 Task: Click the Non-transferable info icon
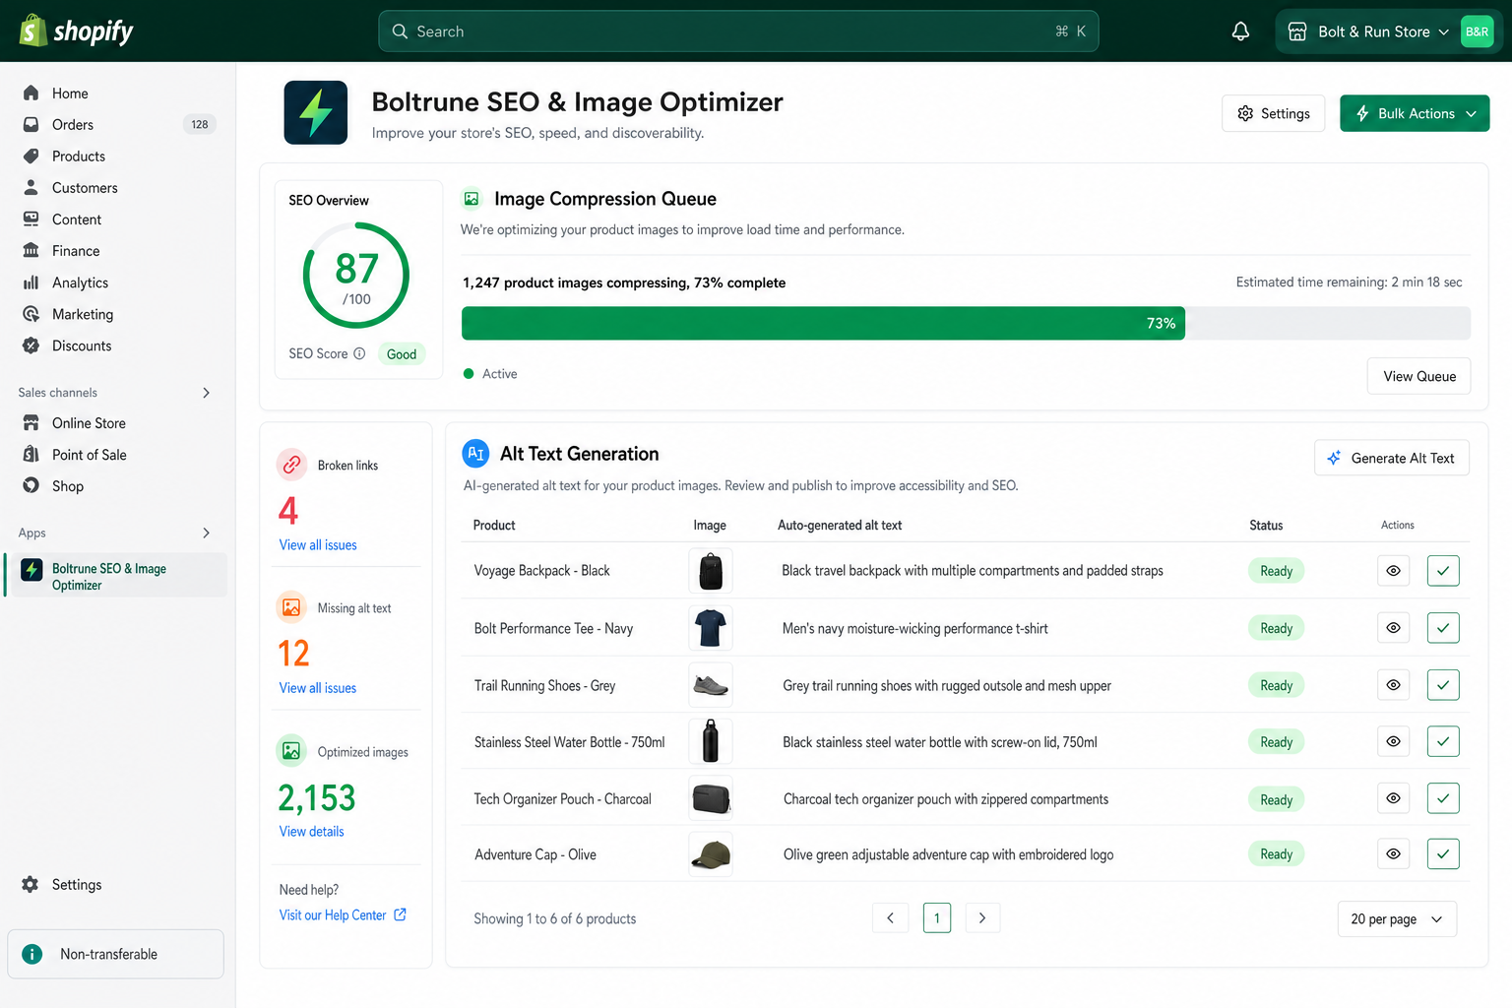pyautogui.click(x=32, y=954)
